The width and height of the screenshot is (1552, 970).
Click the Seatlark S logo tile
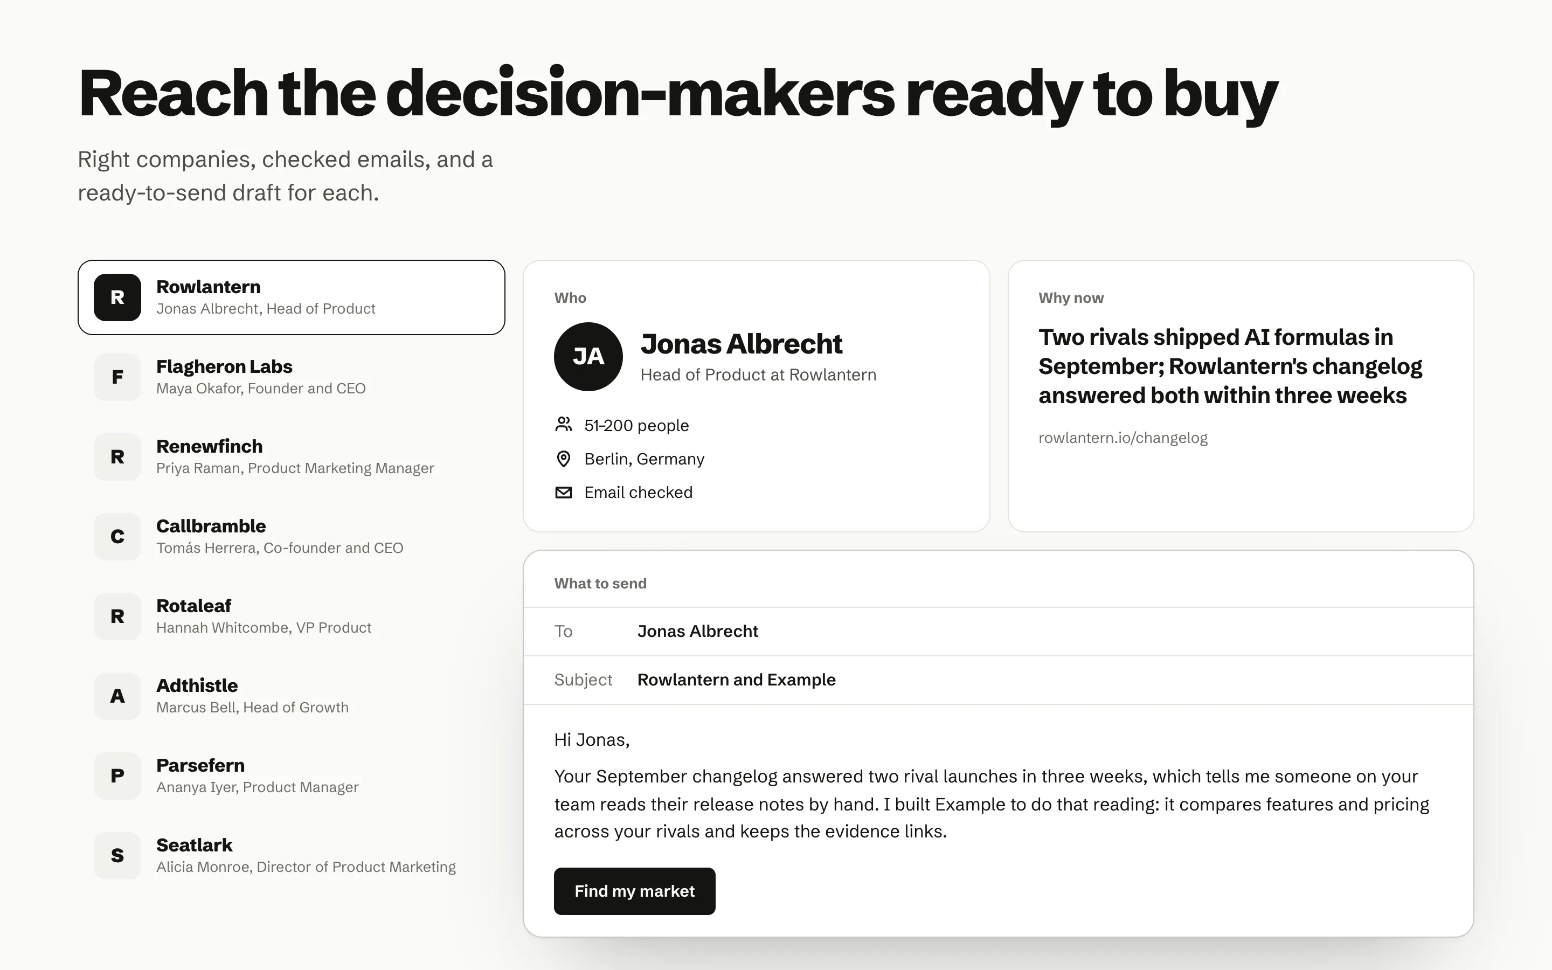tap(117, 856)
